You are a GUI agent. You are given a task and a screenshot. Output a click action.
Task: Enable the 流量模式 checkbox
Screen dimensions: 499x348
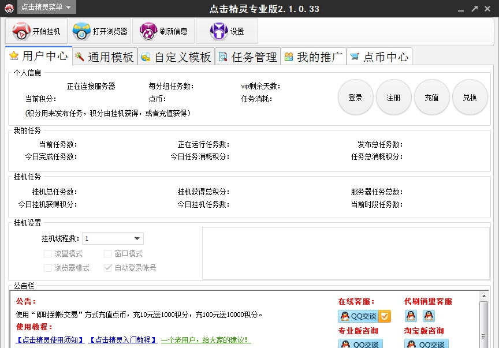[48, 254]
